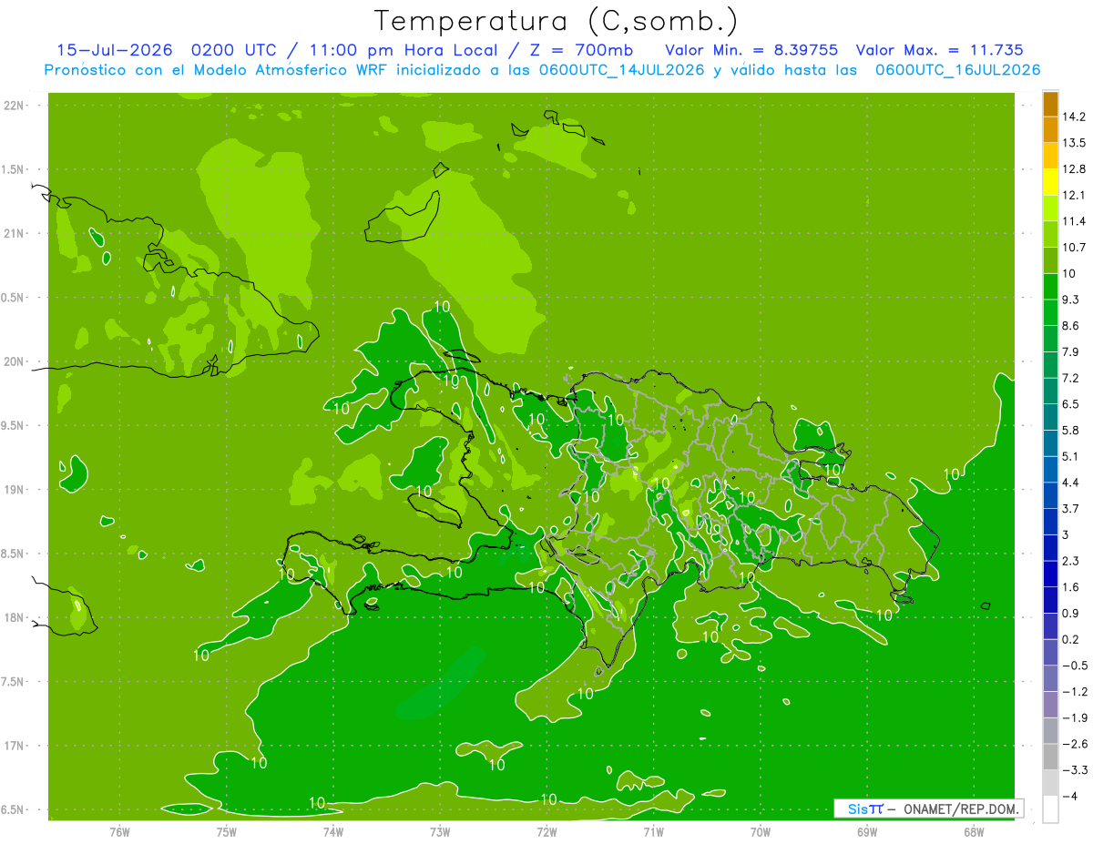Click the title 'Temperatura (C,somb.)'
Image resolution: width=1093 pixels, height=844 pixels.
[556, 21]
